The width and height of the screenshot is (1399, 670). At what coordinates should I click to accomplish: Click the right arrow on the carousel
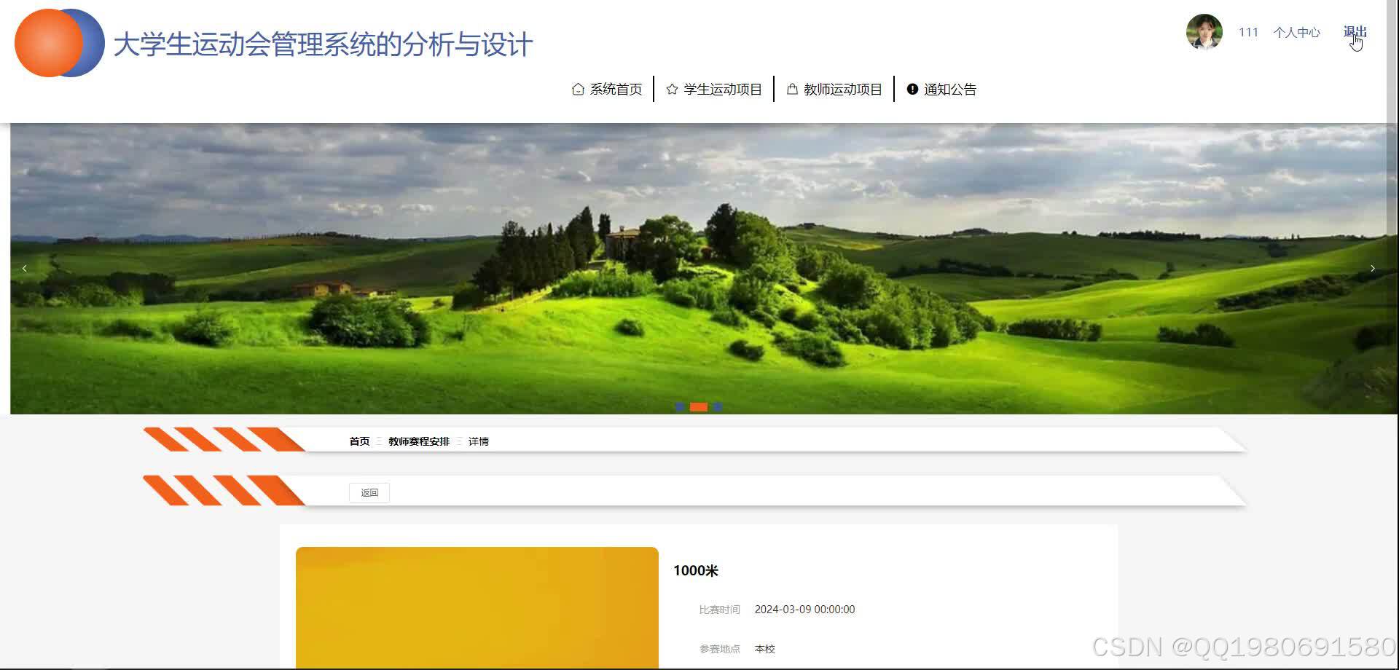point(1373,268)
